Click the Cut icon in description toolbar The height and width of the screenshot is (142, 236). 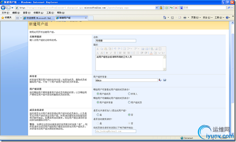97,49
